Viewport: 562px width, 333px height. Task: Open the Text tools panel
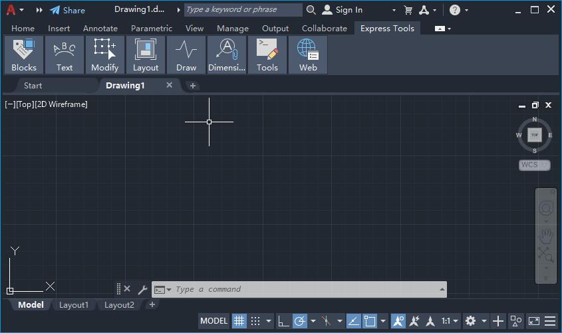tap(65, 55)
